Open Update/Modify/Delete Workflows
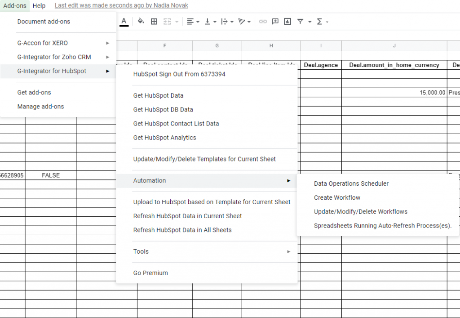Viewport: 460px width, 318px height. pyautogui.click(x=378, y=212)
